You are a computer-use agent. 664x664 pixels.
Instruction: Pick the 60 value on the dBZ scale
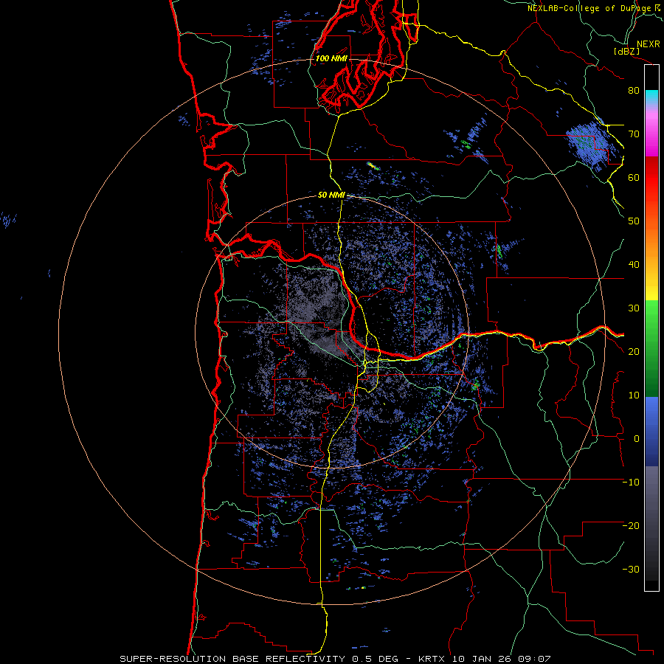point(634,177)
